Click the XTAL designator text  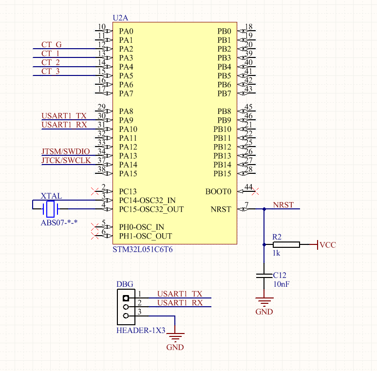51,196
